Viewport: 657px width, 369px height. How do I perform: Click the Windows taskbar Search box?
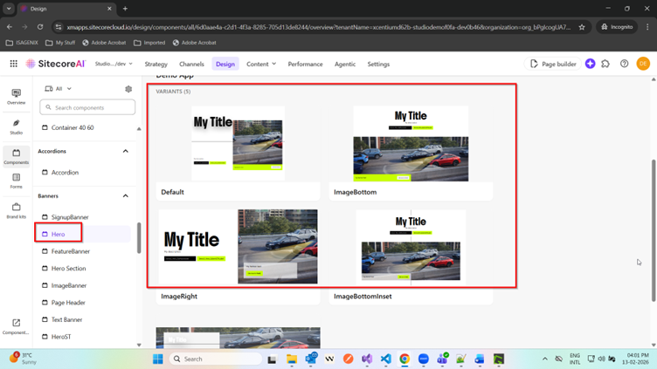click(216, 359)
